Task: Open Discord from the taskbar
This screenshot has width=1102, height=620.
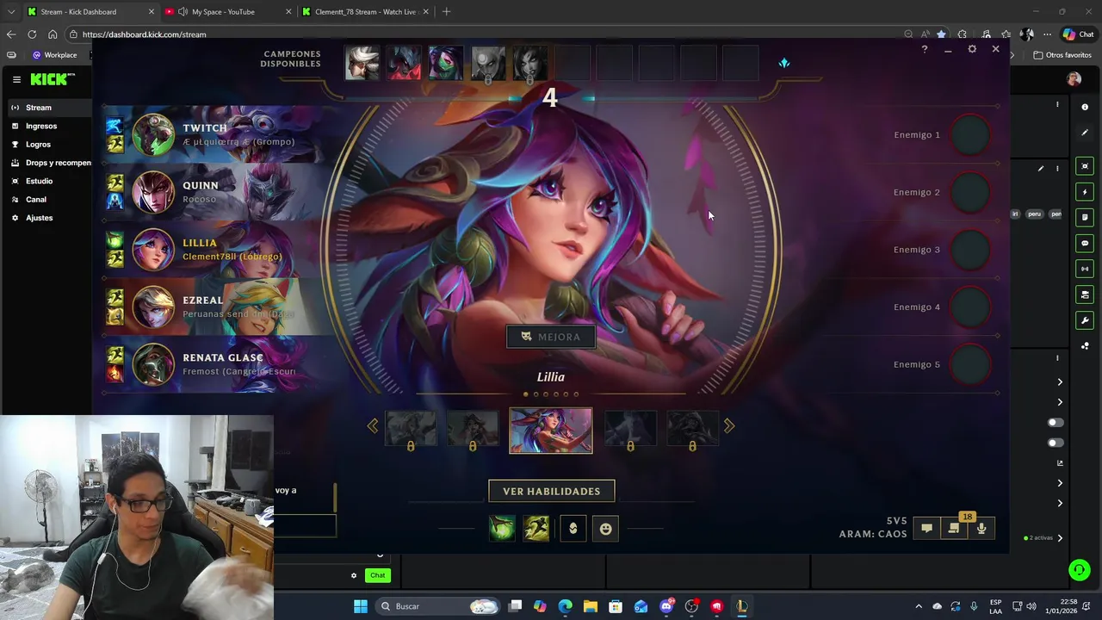Action: [x=666, y=606]
